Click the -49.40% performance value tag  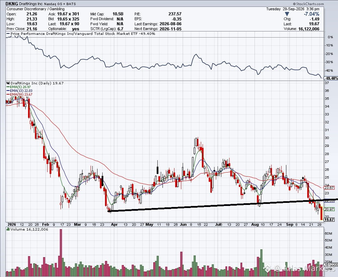pos(331,78)
